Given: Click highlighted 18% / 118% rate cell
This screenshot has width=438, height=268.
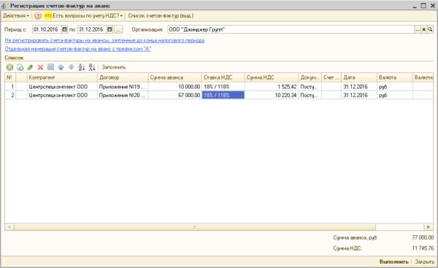Looking at the screenshot, I should click(x=223, y=95).
